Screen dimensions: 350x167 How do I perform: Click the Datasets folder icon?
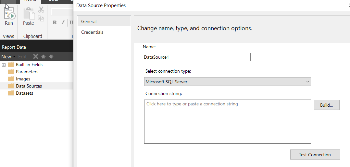pyautogui.click(x=11, y=93)
